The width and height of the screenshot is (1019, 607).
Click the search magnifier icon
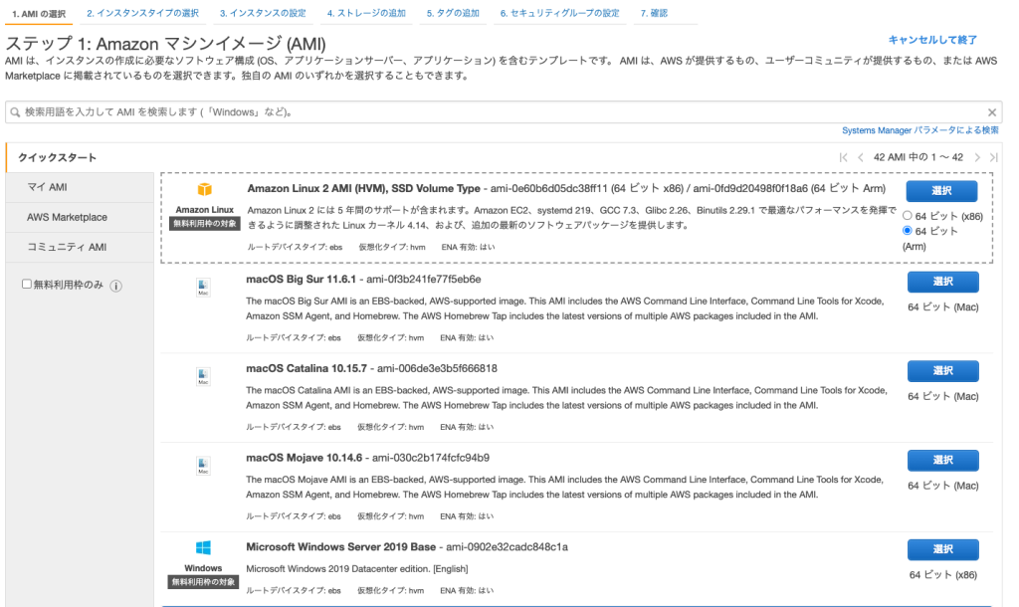15,112
